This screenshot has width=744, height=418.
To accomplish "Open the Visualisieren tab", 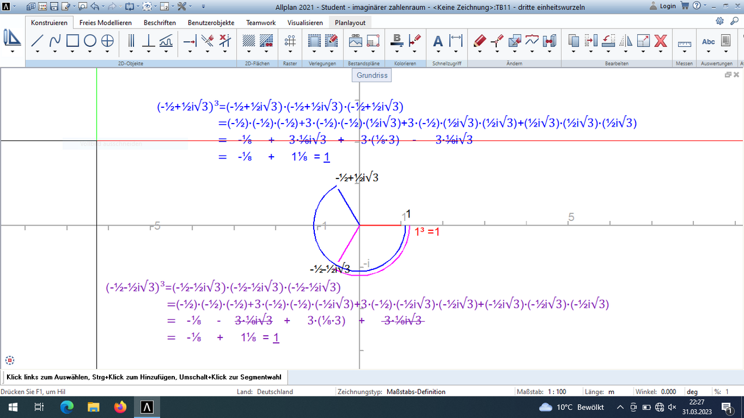I will (x=305, y=23).
